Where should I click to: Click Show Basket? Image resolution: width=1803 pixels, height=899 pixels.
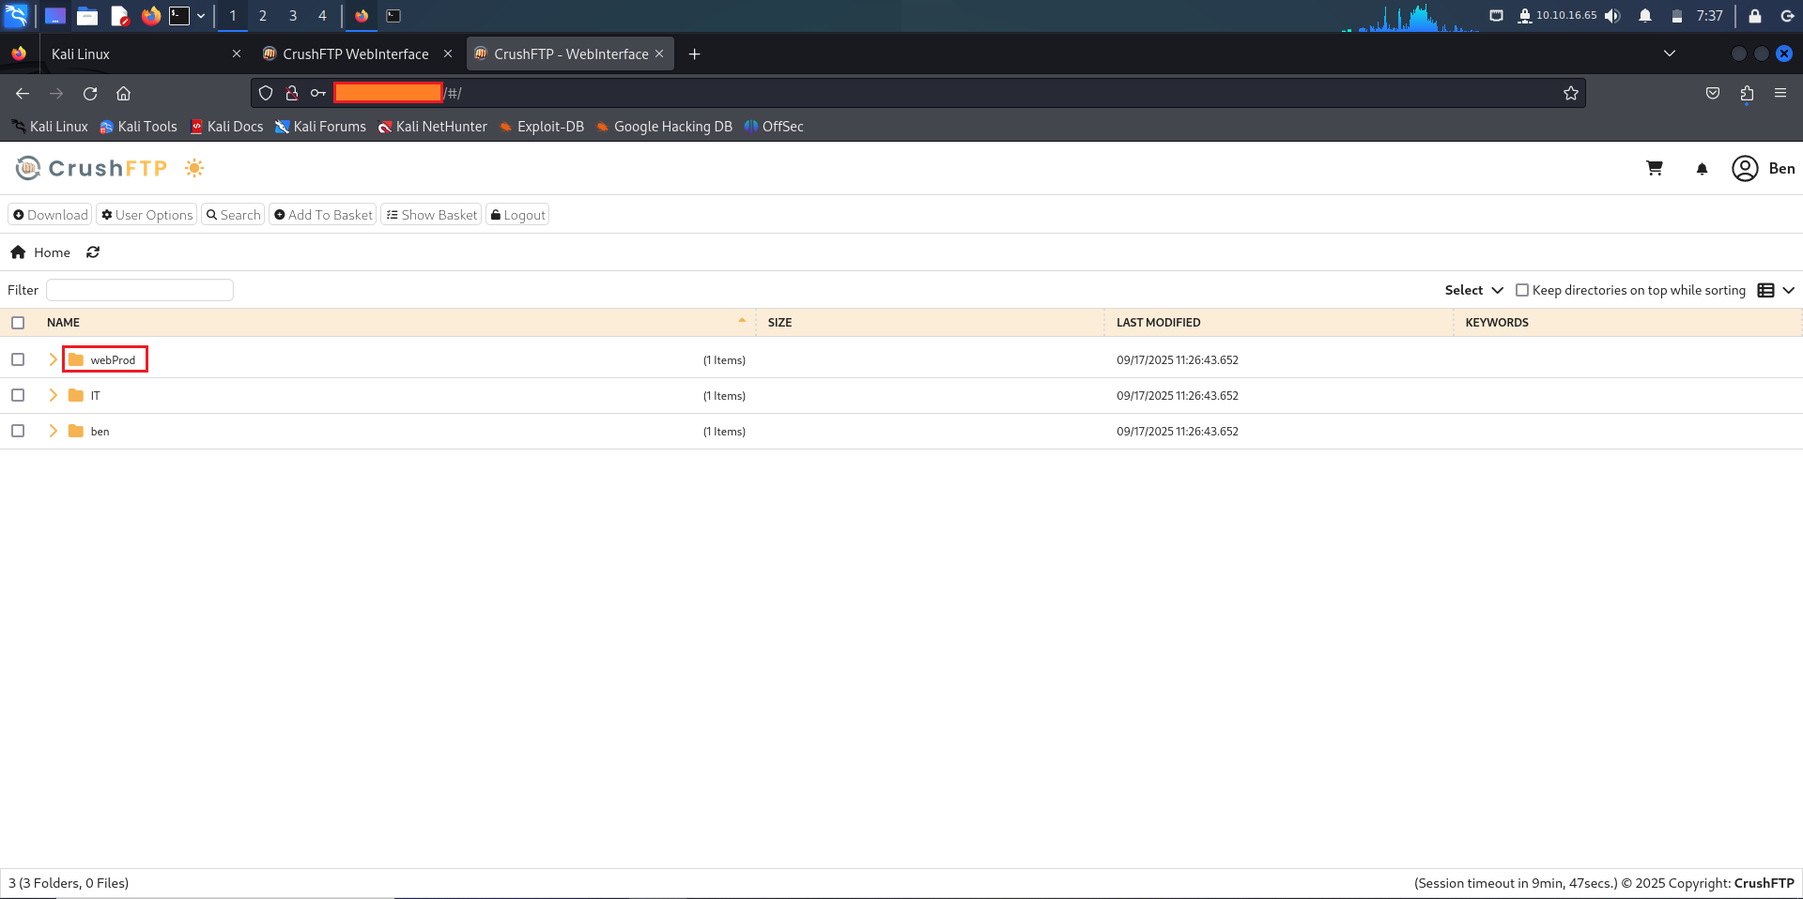click(x=432, y=215)
